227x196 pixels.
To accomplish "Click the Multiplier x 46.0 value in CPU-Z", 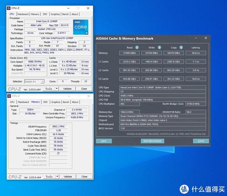I will pos(35,66).
